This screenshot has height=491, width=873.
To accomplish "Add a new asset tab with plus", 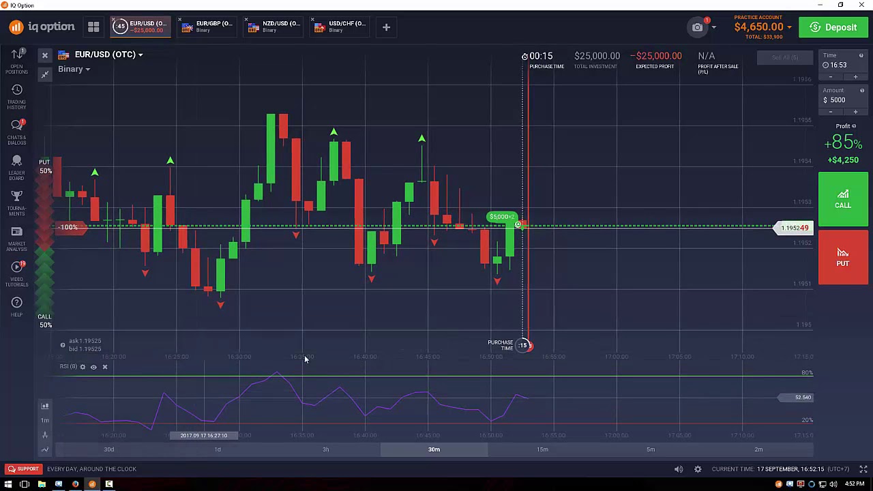I will coord(386,27).
